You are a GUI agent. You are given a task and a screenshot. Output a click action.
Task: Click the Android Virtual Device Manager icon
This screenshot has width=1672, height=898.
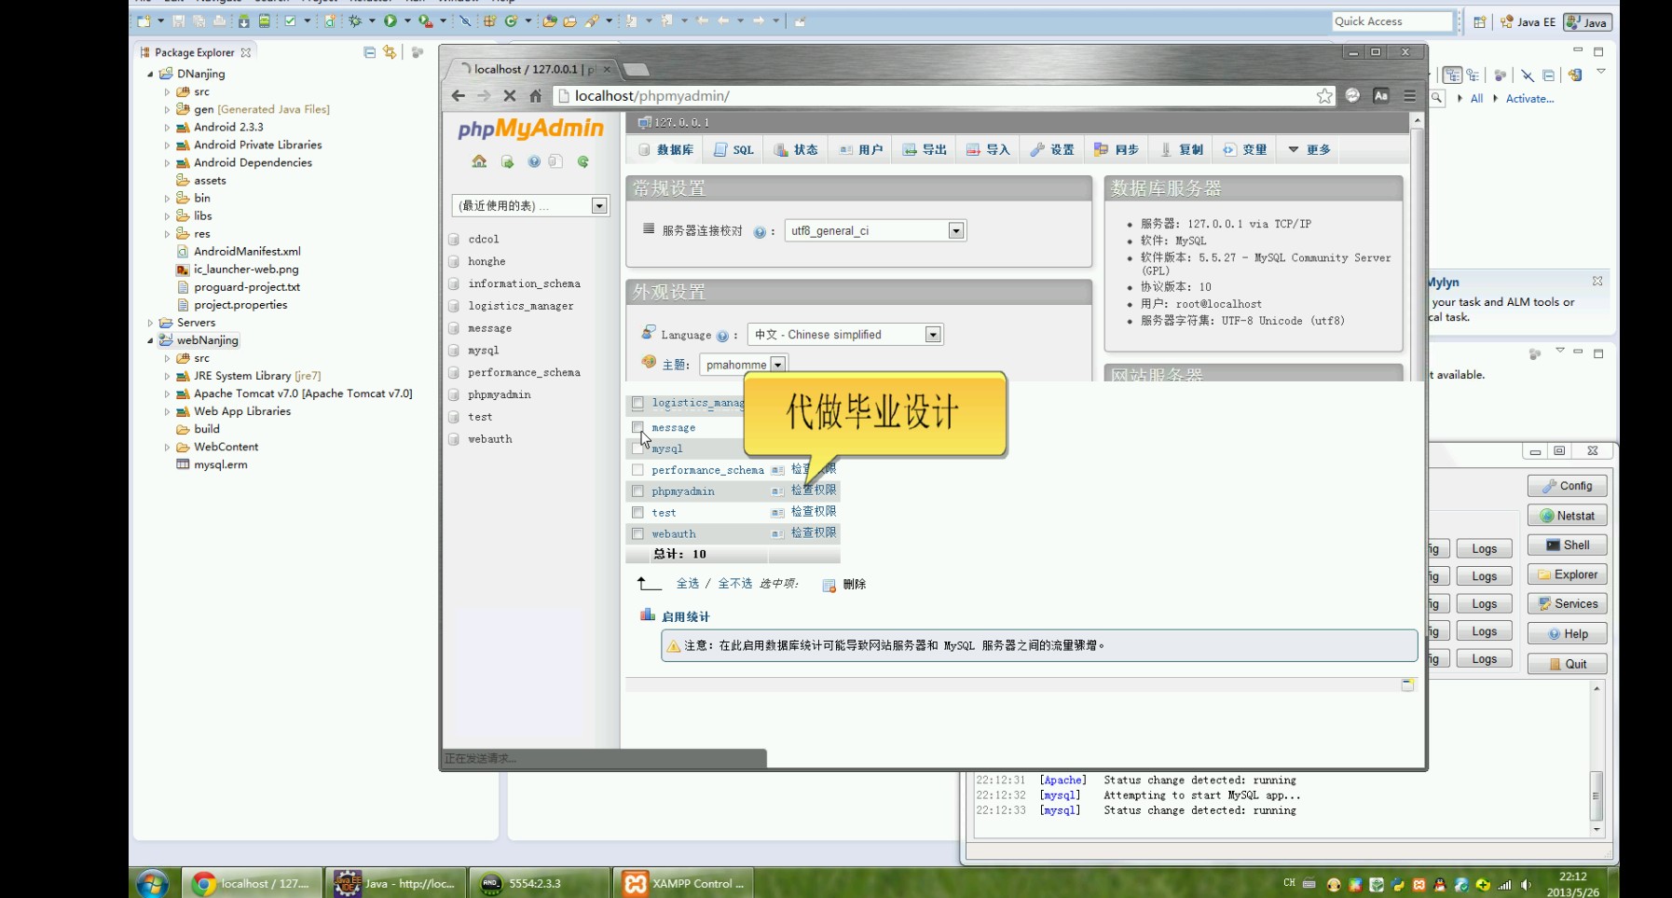click(264, 21)
